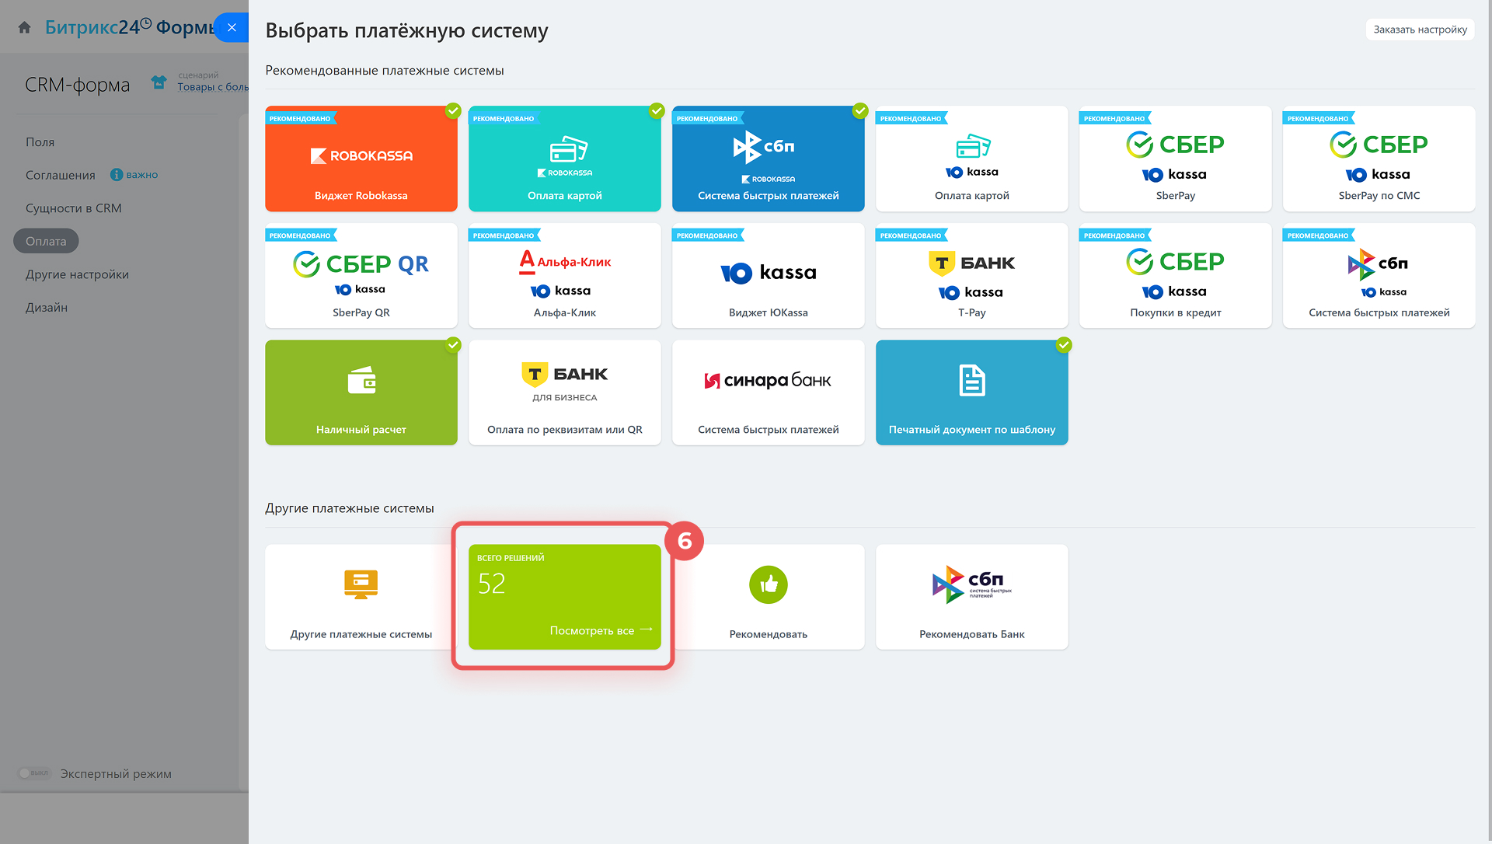
Task: Choose the 'Наличный расчет' cash tile
Action: coord(361,392)
